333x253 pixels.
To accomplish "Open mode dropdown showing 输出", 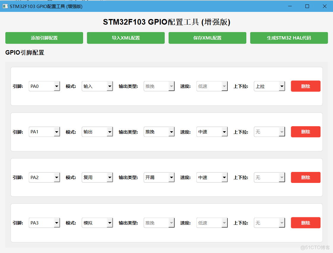I will [x=97, y=132].
